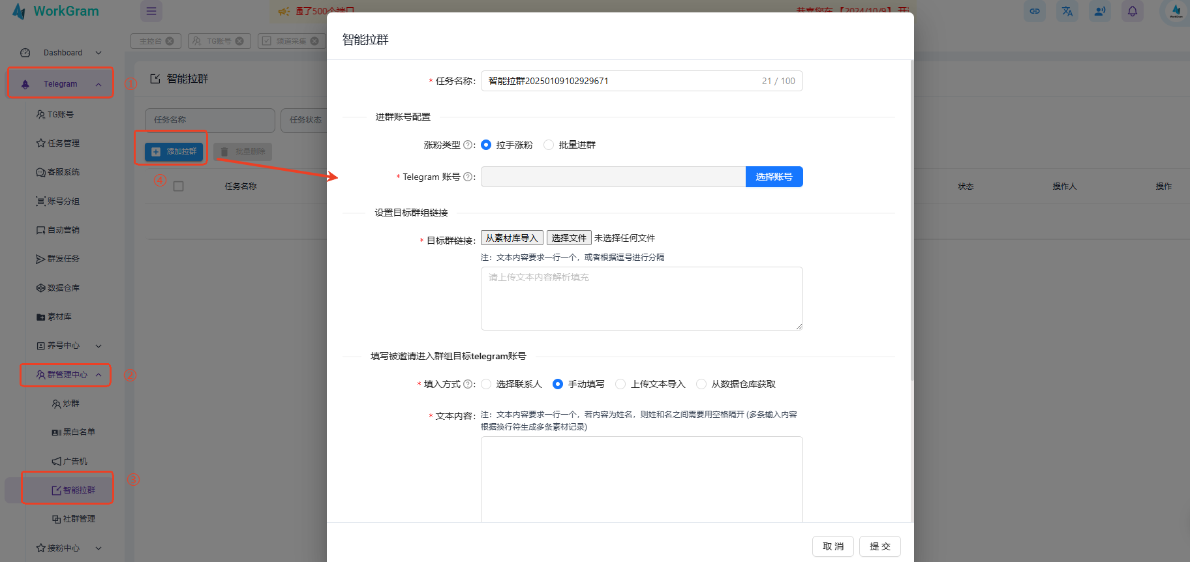
Task: Select the 选择联系人 radio option
Action: pos(486,384)
